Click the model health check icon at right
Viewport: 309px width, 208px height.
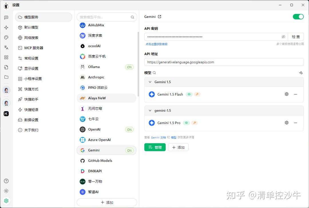click(x=301, y=73)
